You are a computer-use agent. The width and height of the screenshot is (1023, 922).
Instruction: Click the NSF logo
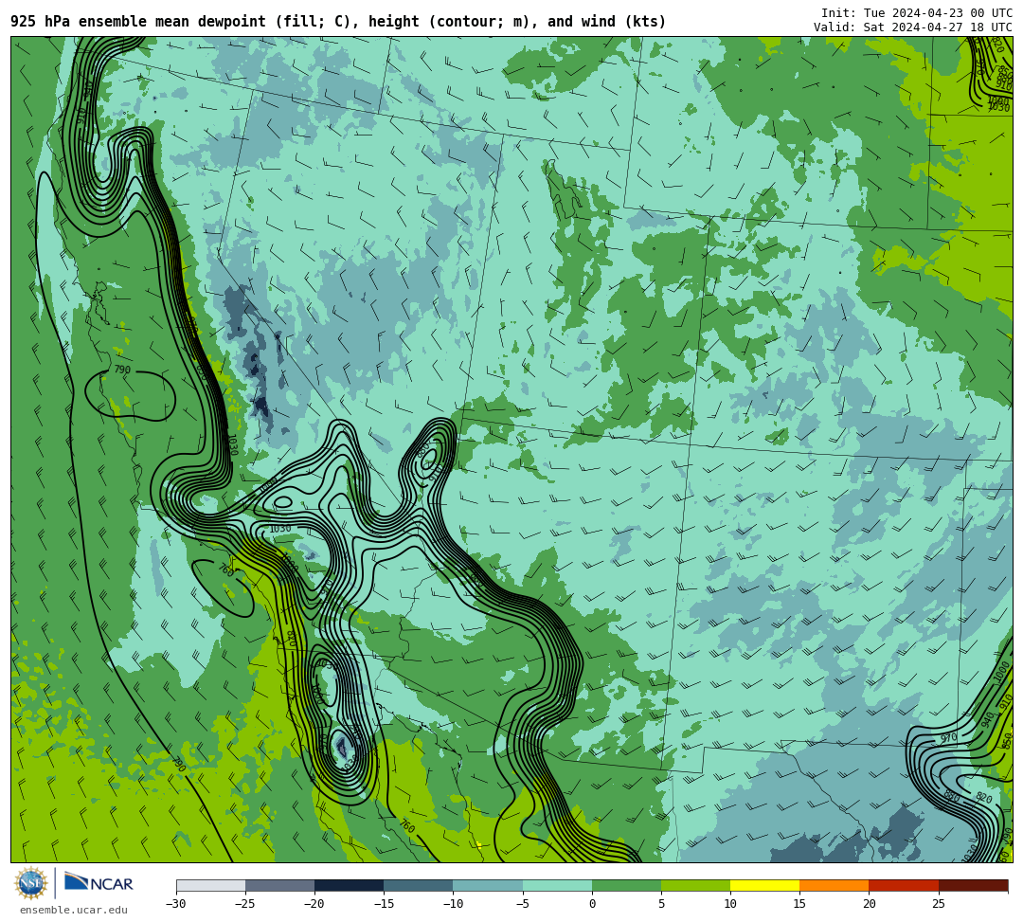tap(31, 883)
